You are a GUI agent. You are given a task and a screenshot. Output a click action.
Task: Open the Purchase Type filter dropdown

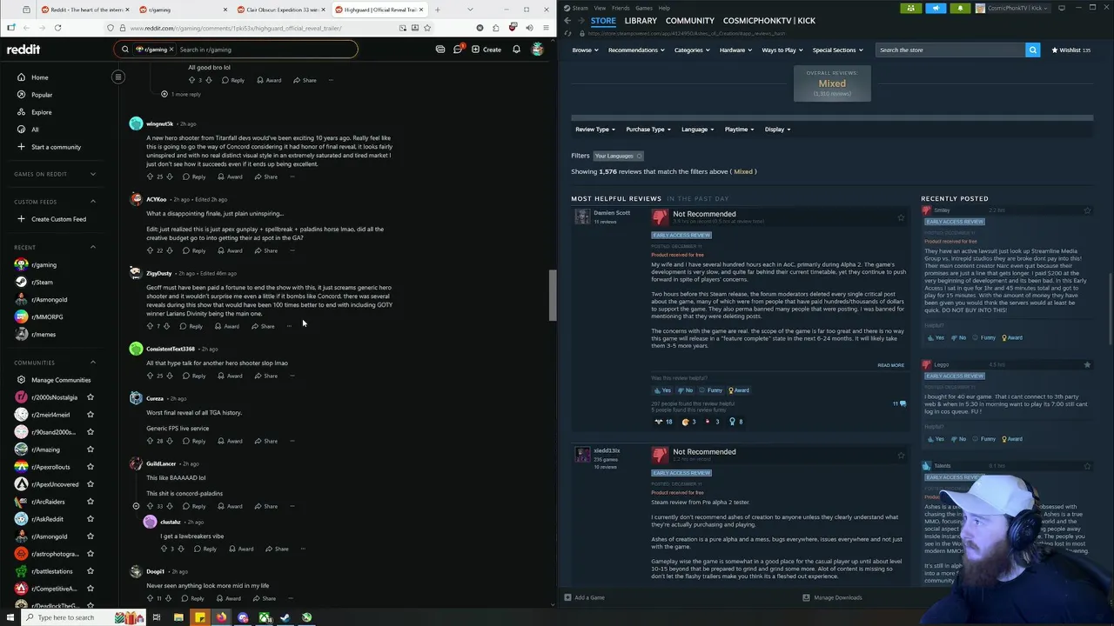pos(648,130)
